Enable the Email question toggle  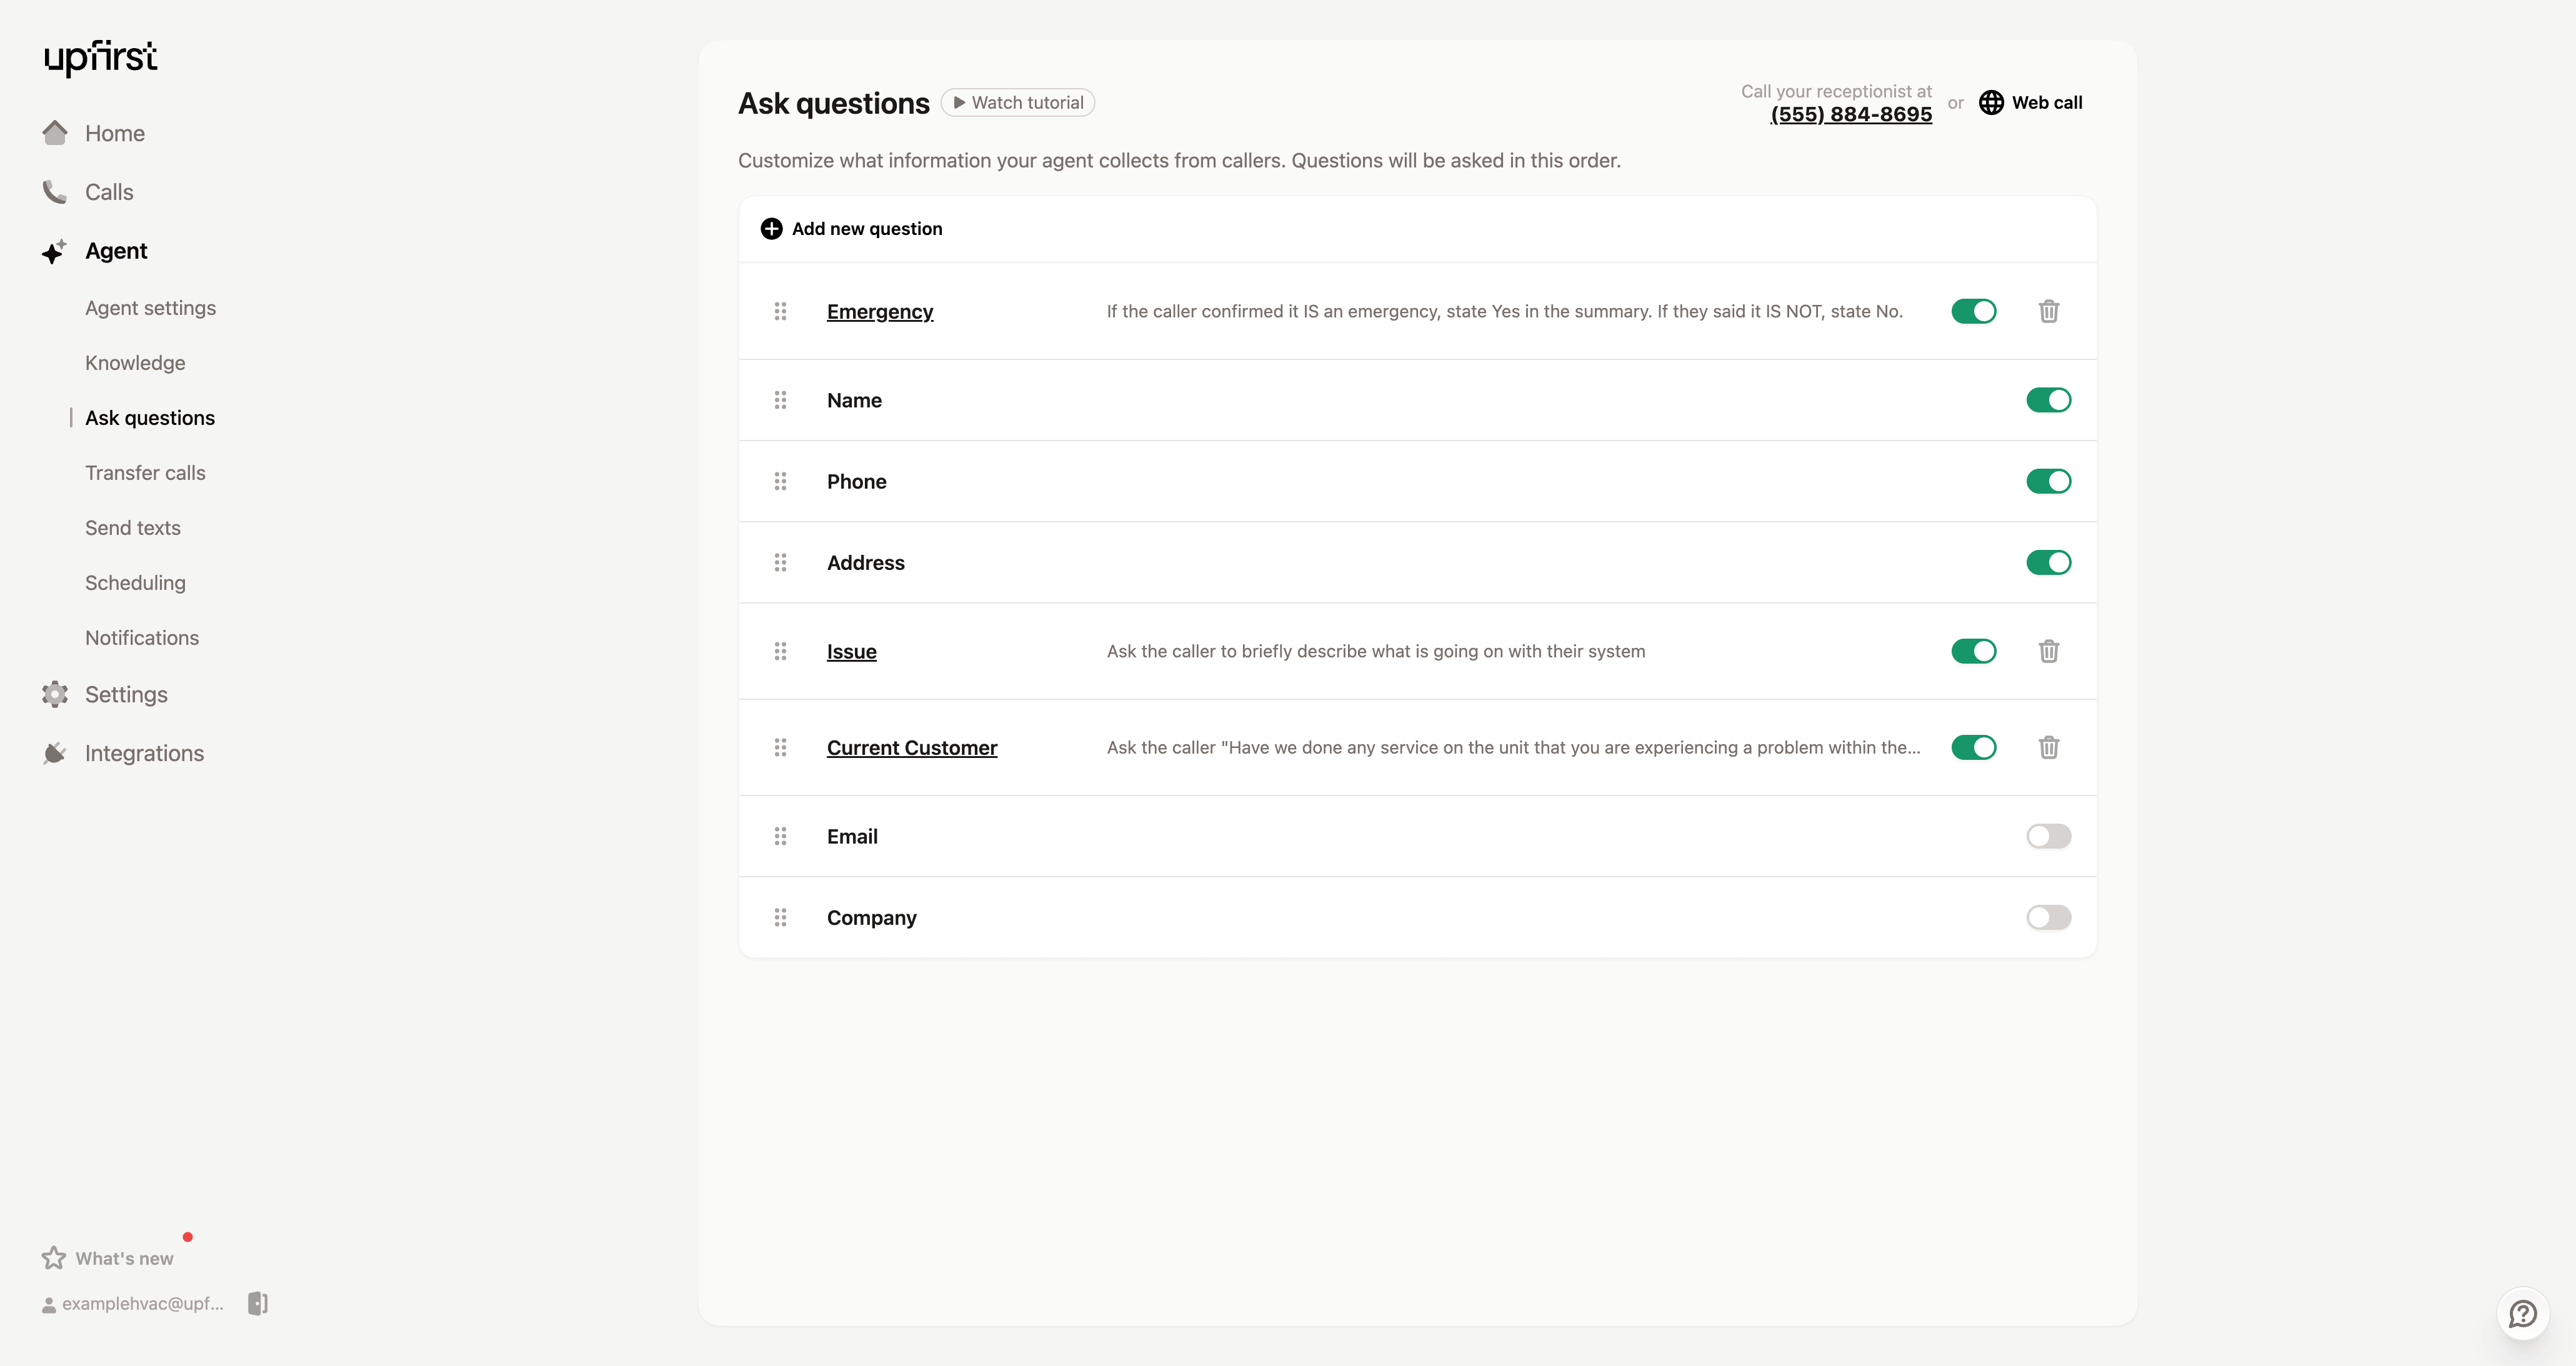coord(2048,836)
